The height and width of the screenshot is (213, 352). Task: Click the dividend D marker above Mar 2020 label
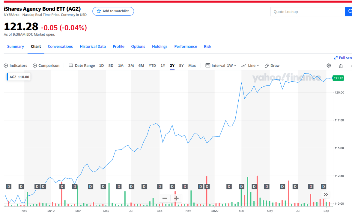242,186
